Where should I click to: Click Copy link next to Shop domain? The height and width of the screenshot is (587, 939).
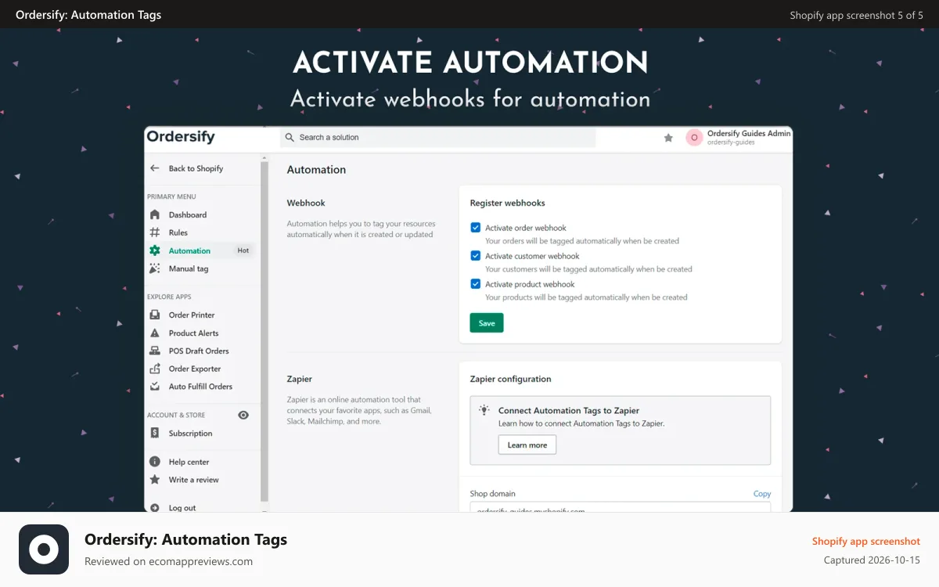(762, 494)
